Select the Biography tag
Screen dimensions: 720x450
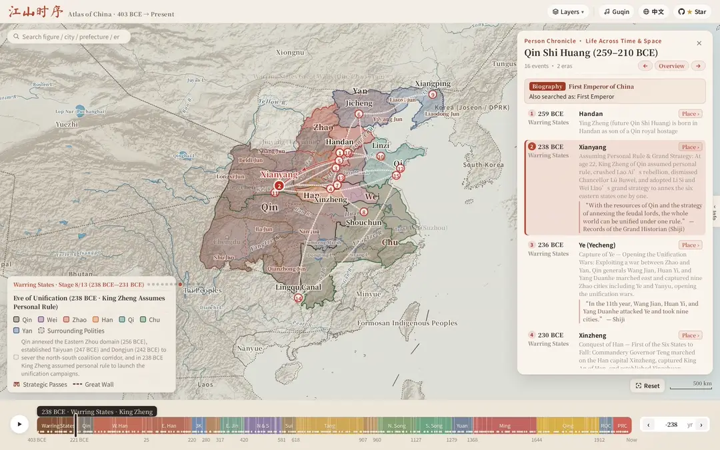pos(547,86)
